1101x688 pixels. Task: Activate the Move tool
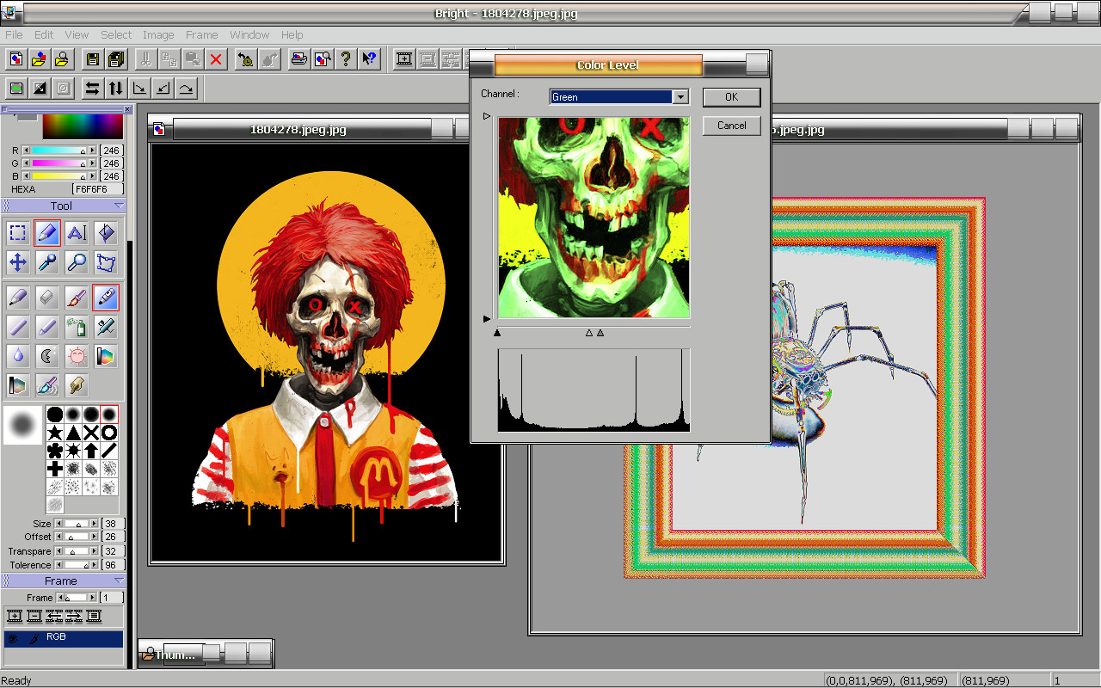click(x=18, y=262)
